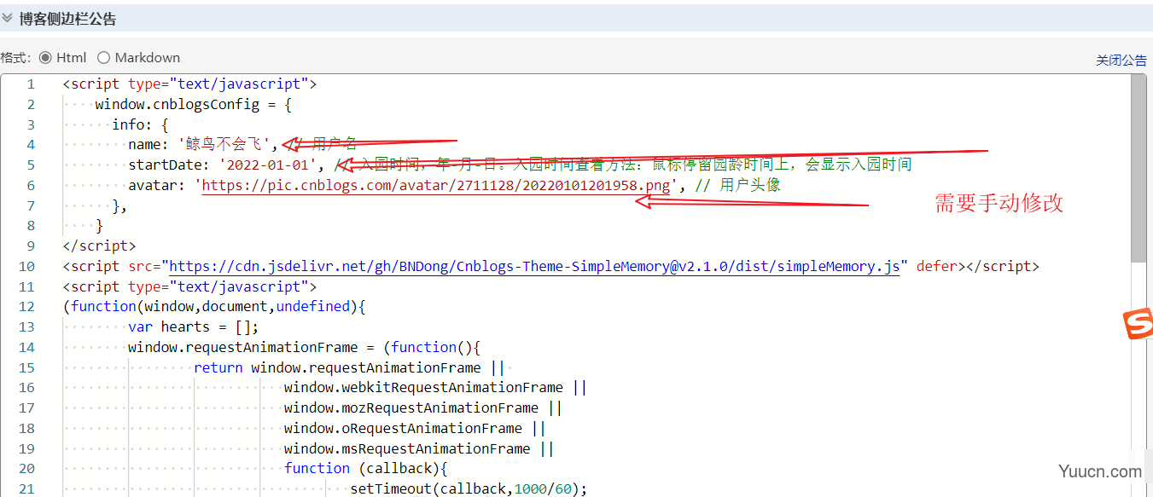Click the code editor vertical scrollbar thumb

click(1138, 169)
